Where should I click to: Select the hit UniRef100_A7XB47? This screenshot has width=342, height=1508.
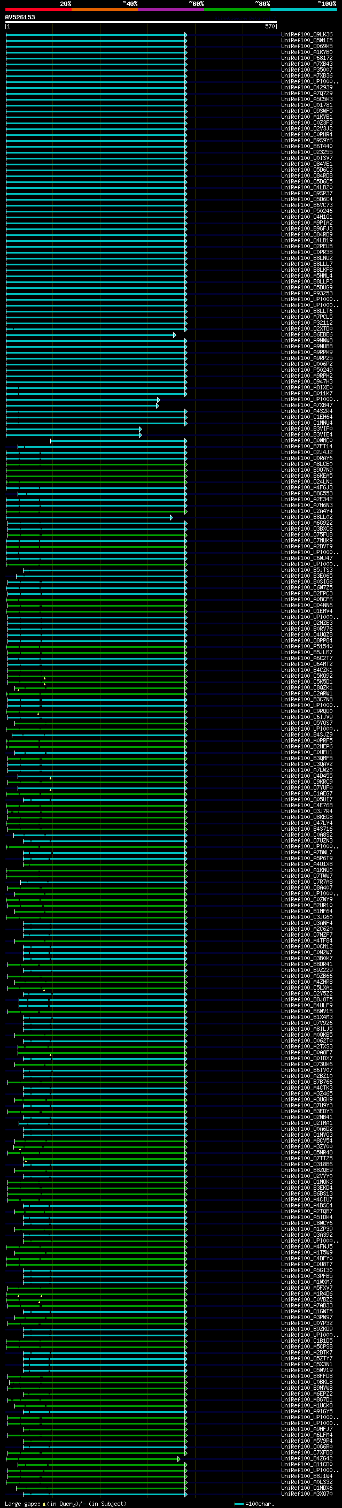click(307, 405)
